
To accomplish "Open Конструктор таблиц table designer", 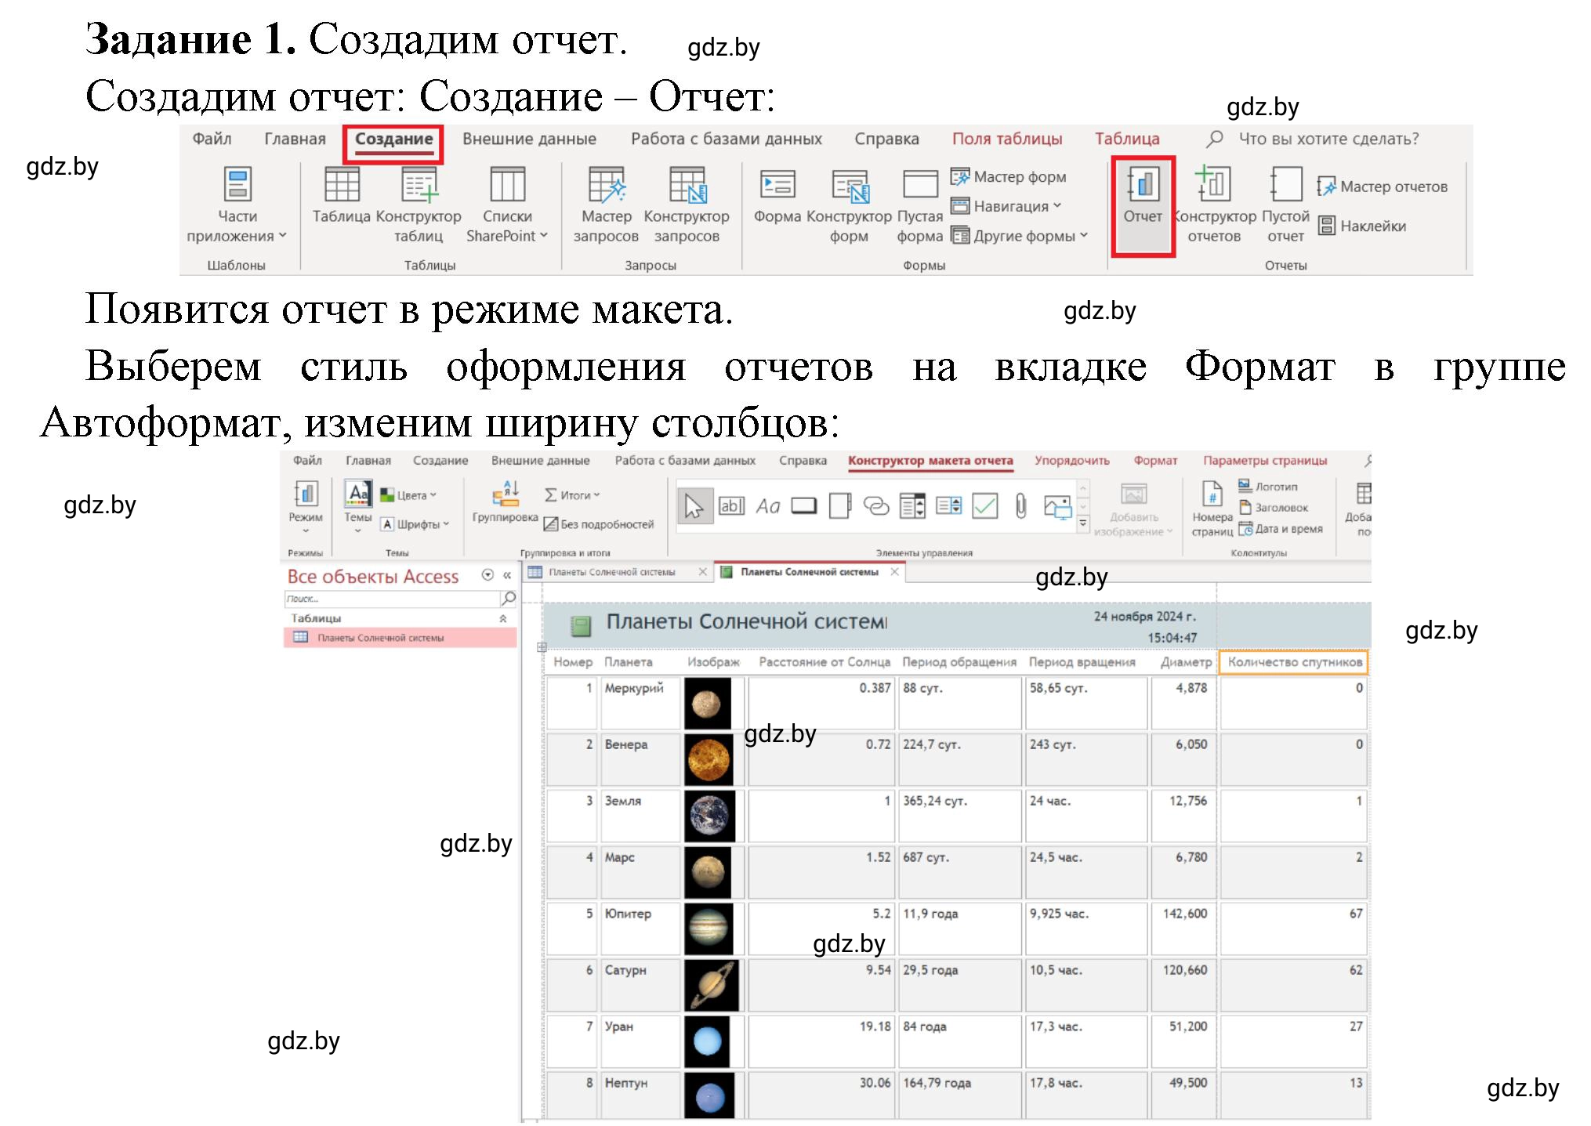I will coord(419,205).
